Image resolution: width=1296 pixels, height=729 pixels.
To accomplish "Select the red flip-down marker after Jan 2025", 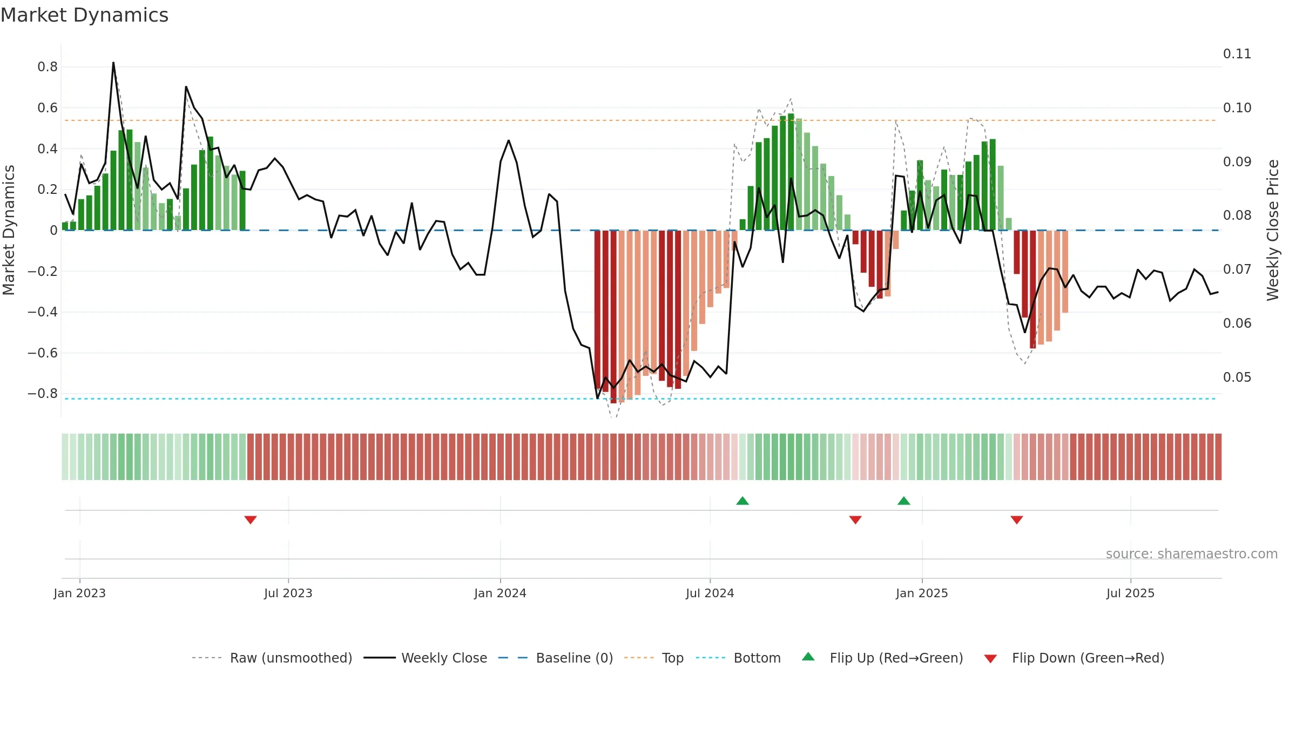I will (x=1017, y=519).
